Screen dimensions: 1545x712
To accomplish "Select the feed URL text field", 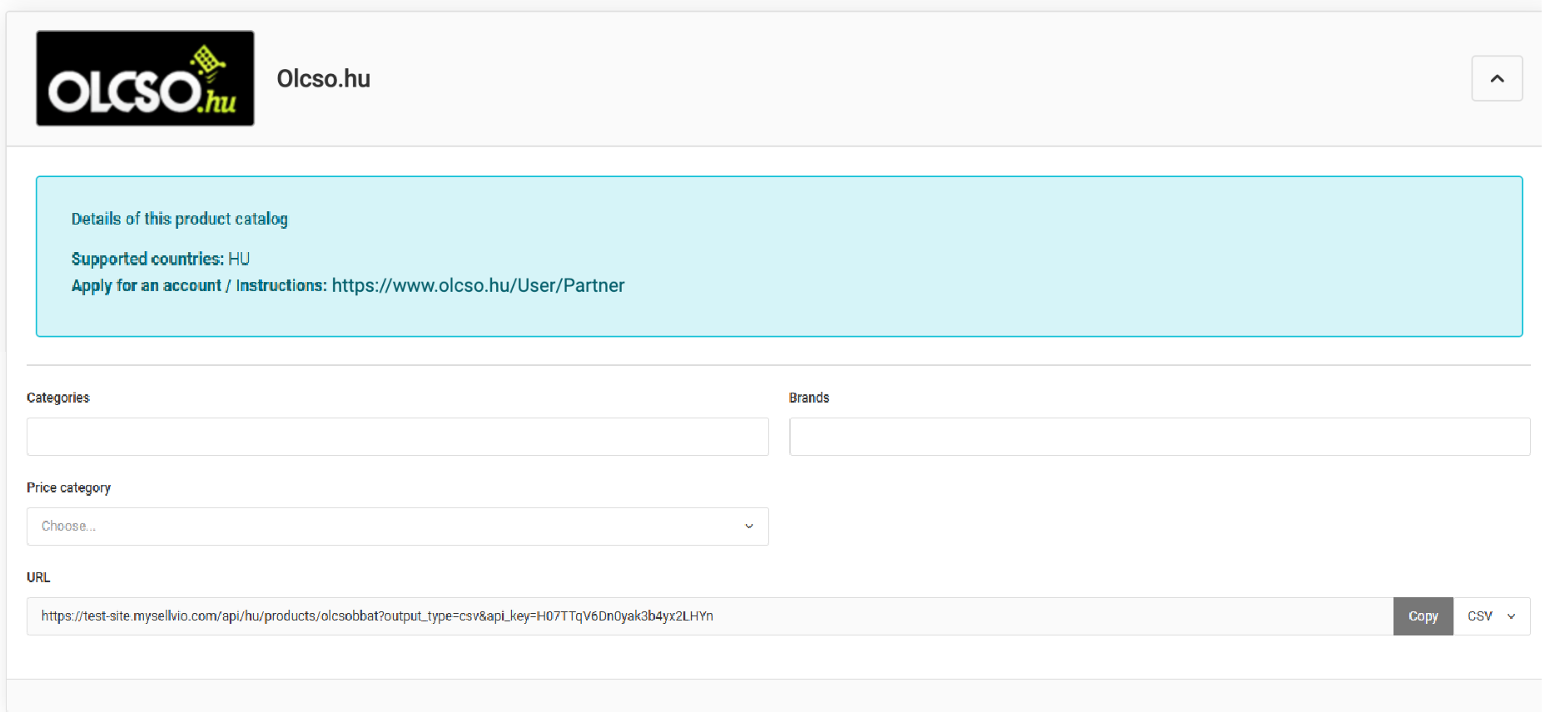I will coord(709,616).
